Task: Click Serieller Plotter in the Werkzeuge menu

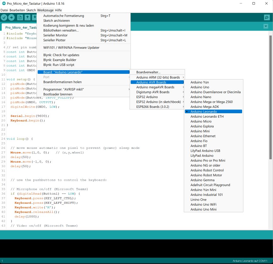Action: tap(54, 40)
